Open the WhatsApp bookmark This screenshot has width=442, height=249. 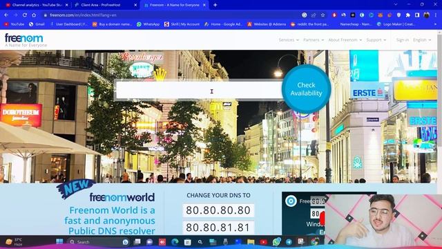coord(148,24)
